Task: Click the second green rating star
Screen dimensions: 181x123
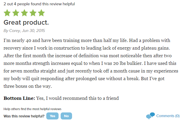Action: click(16, 13)
